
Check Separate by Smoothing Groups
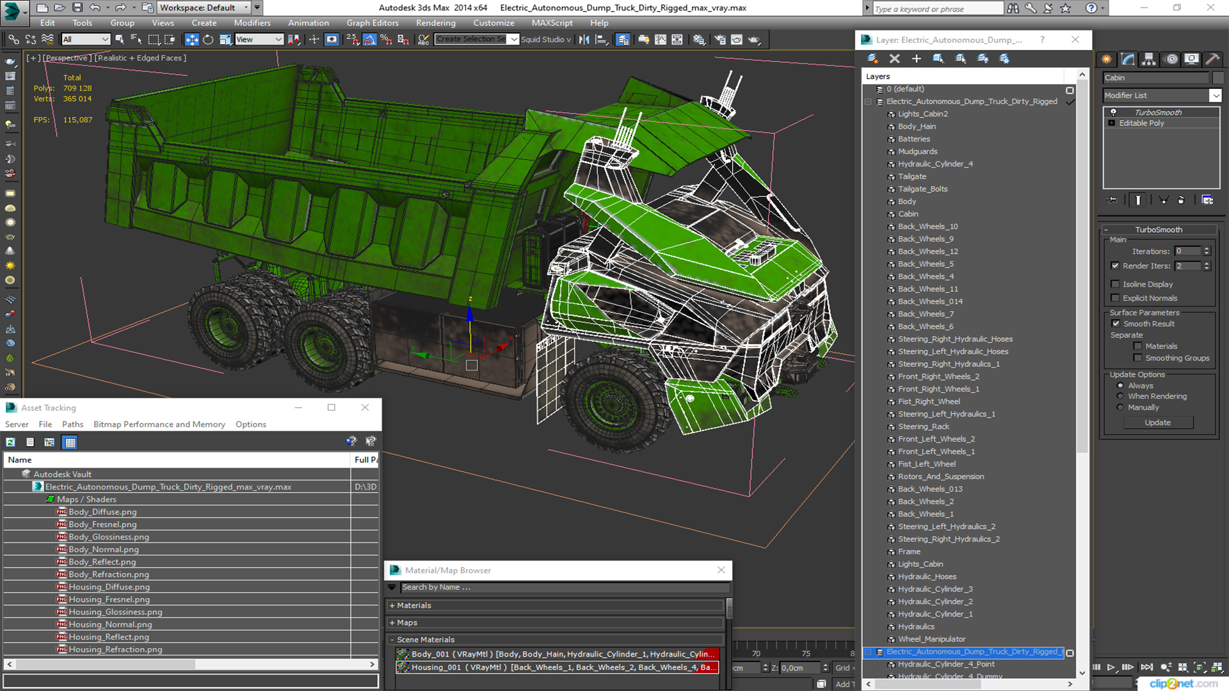click(x=1137, y=358)
